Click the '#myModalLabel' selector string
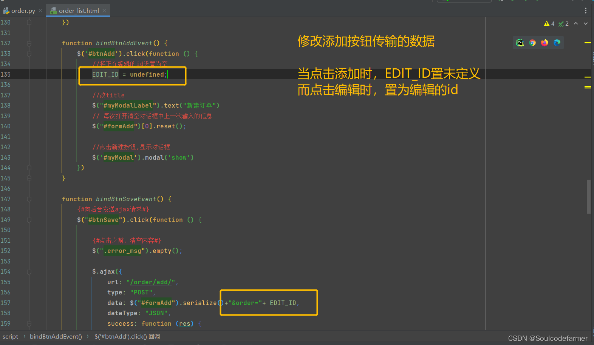This screenshot has height=345, width=594. point(128,105)
